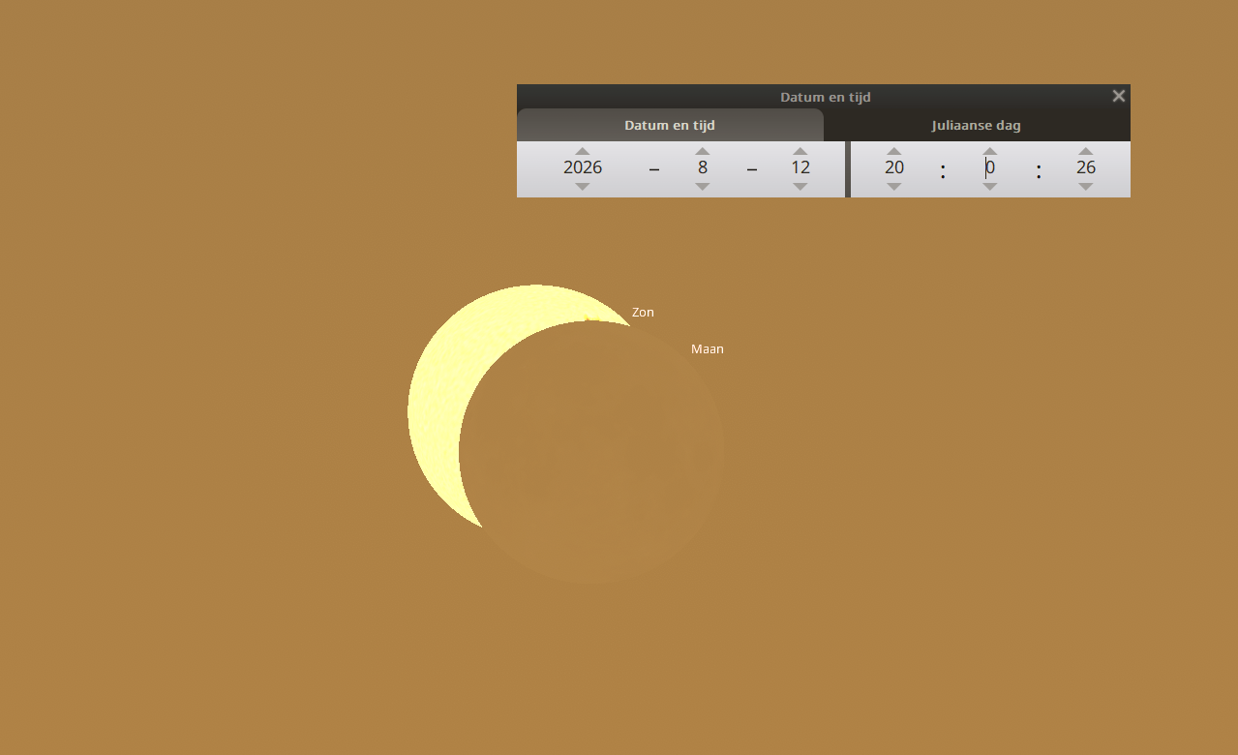Increase the minutes with the up arrow
The width and height of the screenshot is (1238, 755).
[x=989, y=151]
